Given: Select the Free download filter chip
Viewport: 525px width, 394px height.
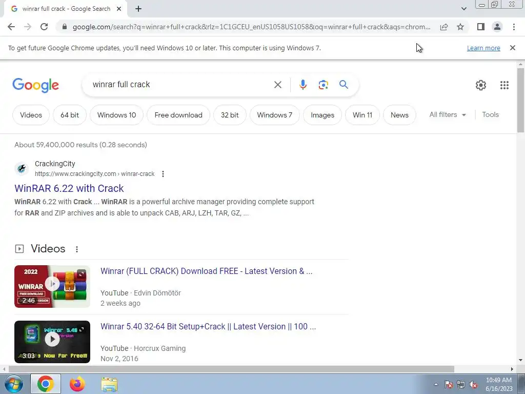Looking at the screenshot, I should click(x=178, y=115).
